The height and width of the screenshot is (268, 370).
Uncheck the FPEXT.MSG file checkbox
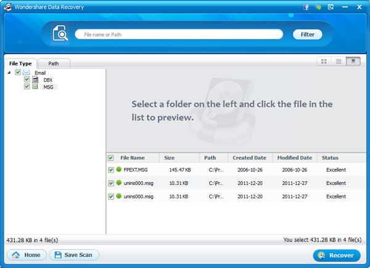tap(111, 169)
